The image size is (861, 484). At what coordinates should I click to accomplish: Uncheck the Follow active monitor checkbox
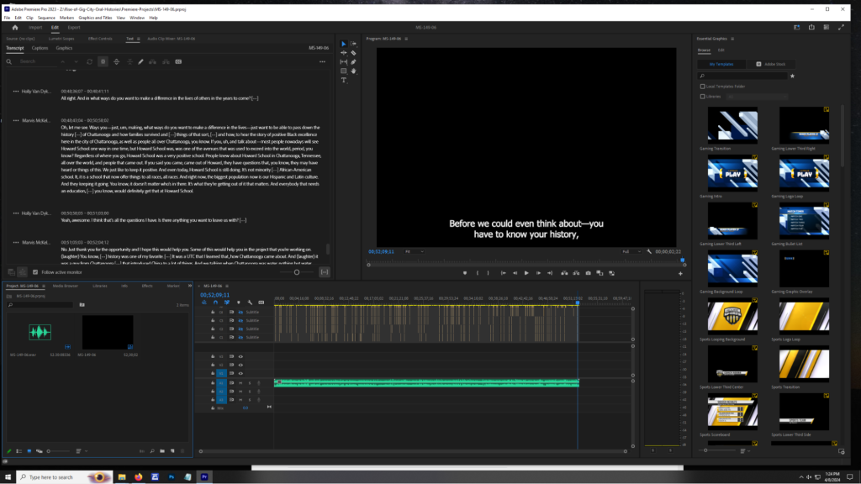click(x=34, y=272)
